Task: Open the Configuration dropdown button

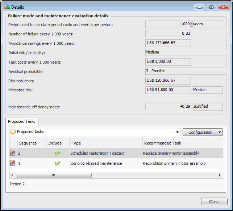Action: [x=203, y=132]
